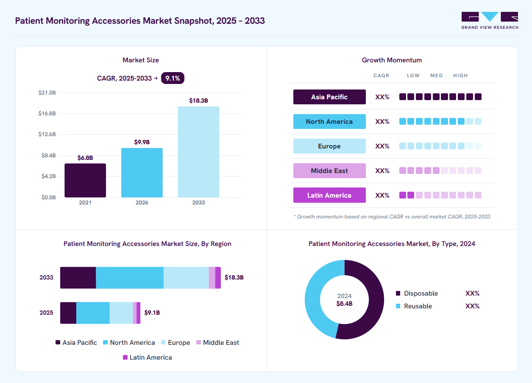Screen dimensions: 532x383
Task: Select the 2021 dark purple bar
Action: point(85,180)
